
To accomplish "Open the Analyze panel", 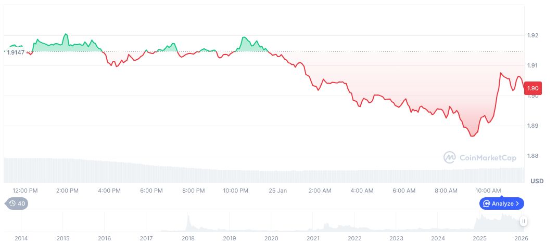I will point(501,204).
